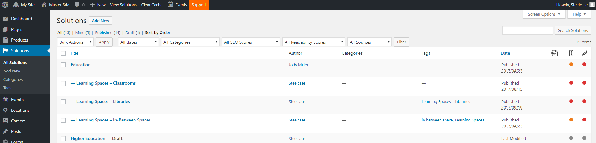Click Education row red readability dot
This screenshot has height=143, width=596.
click(584, 64)
